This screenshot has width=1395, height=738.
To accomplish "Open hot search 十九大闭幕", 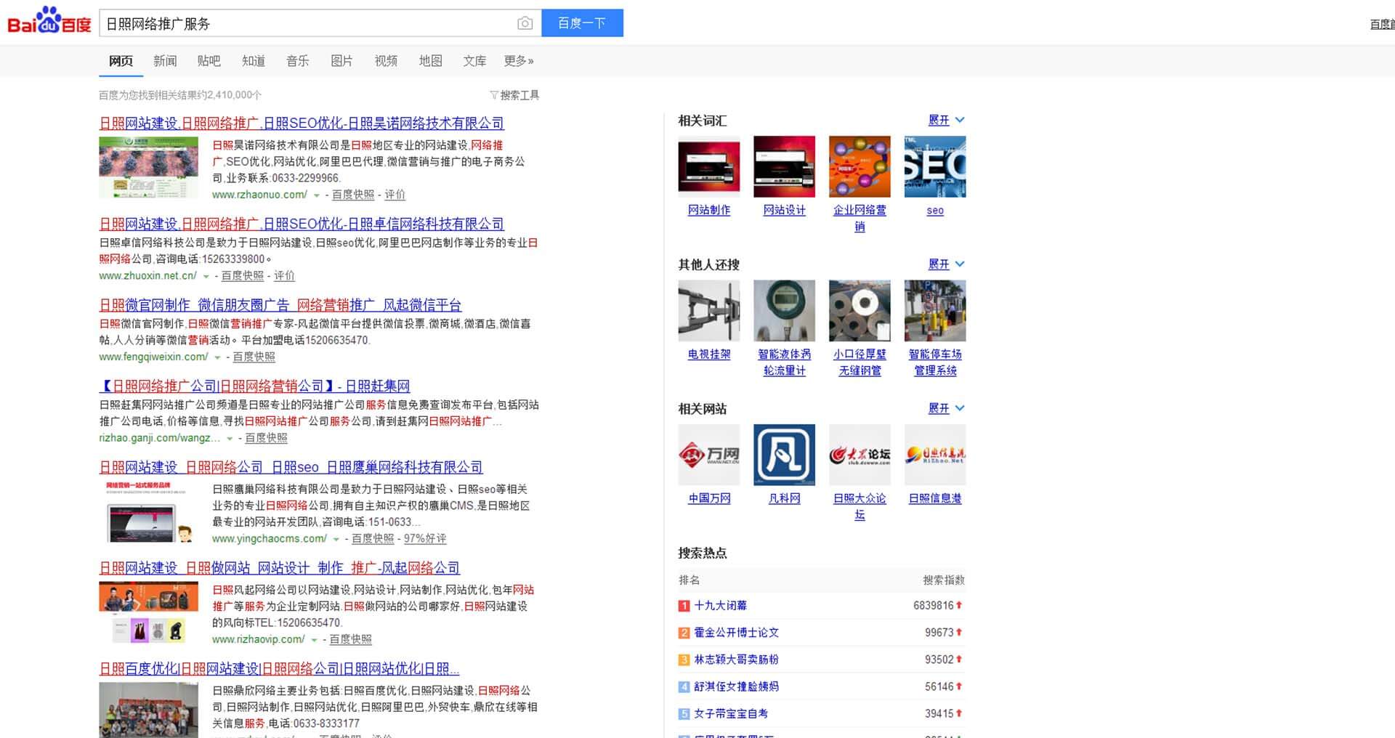I will pos(720,606).
